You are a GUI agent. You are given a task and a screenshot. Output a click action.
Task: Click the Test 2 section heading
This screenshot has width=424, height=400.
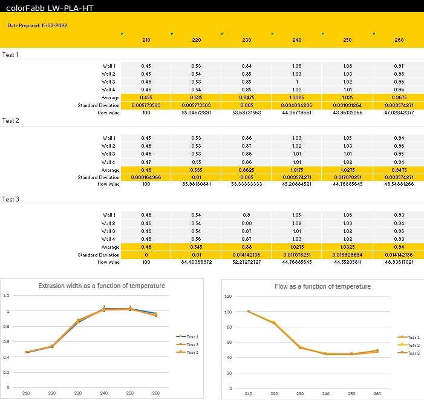(x=10, y=120)
